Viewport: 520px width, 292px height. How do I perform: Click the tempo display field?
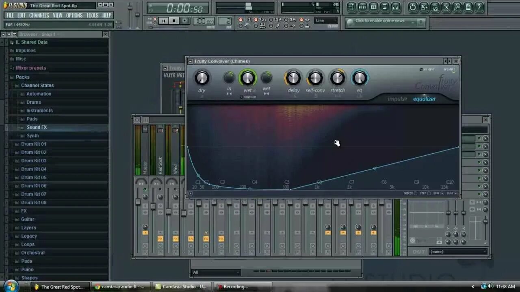click(204, 21)
